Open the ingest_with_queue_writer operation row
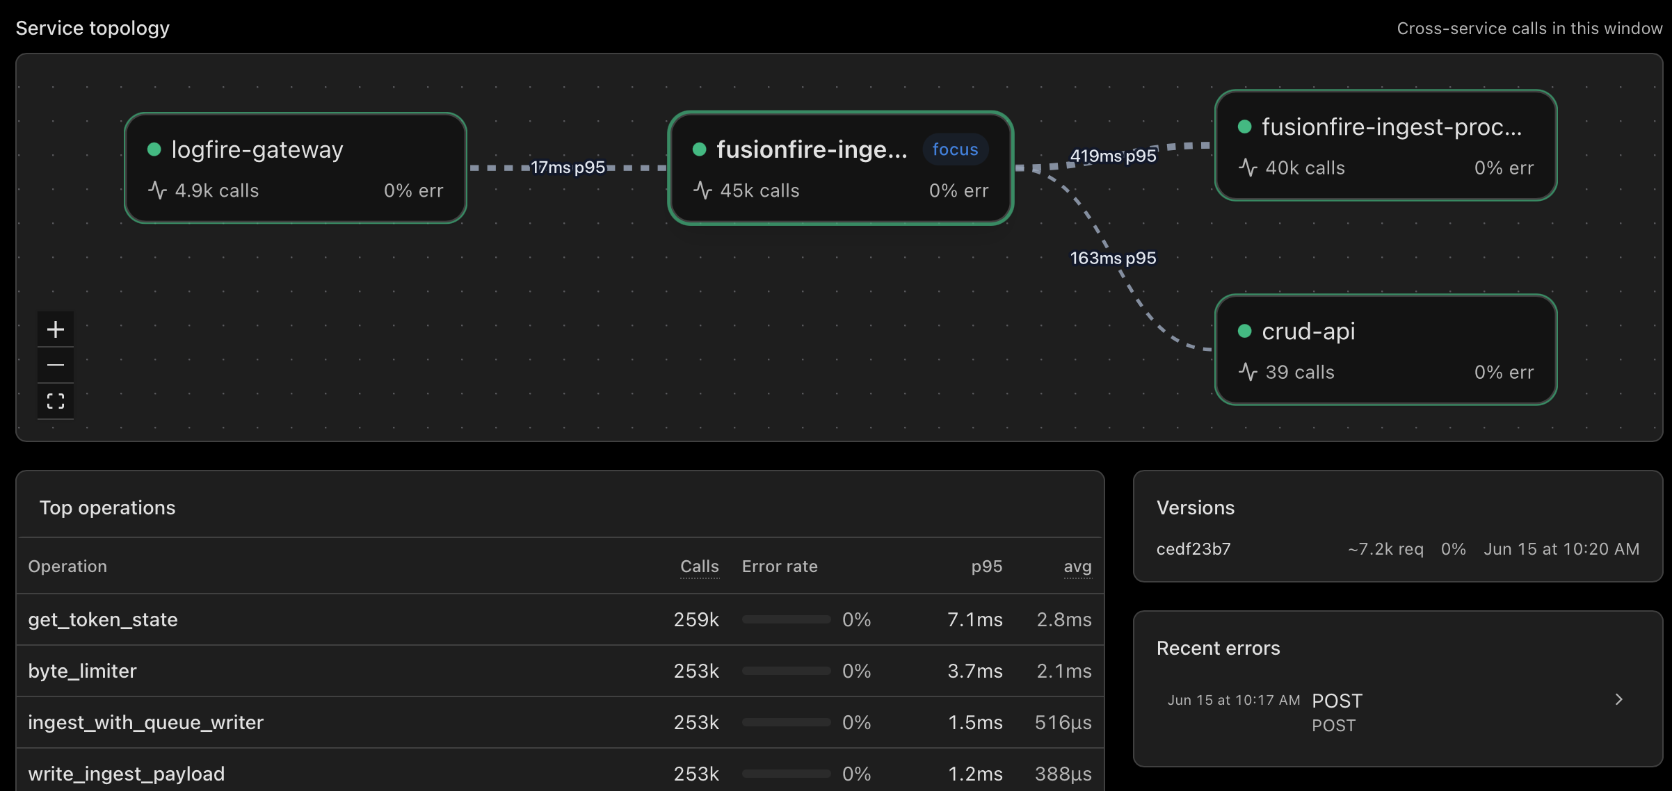 click(x=561, y=722)
